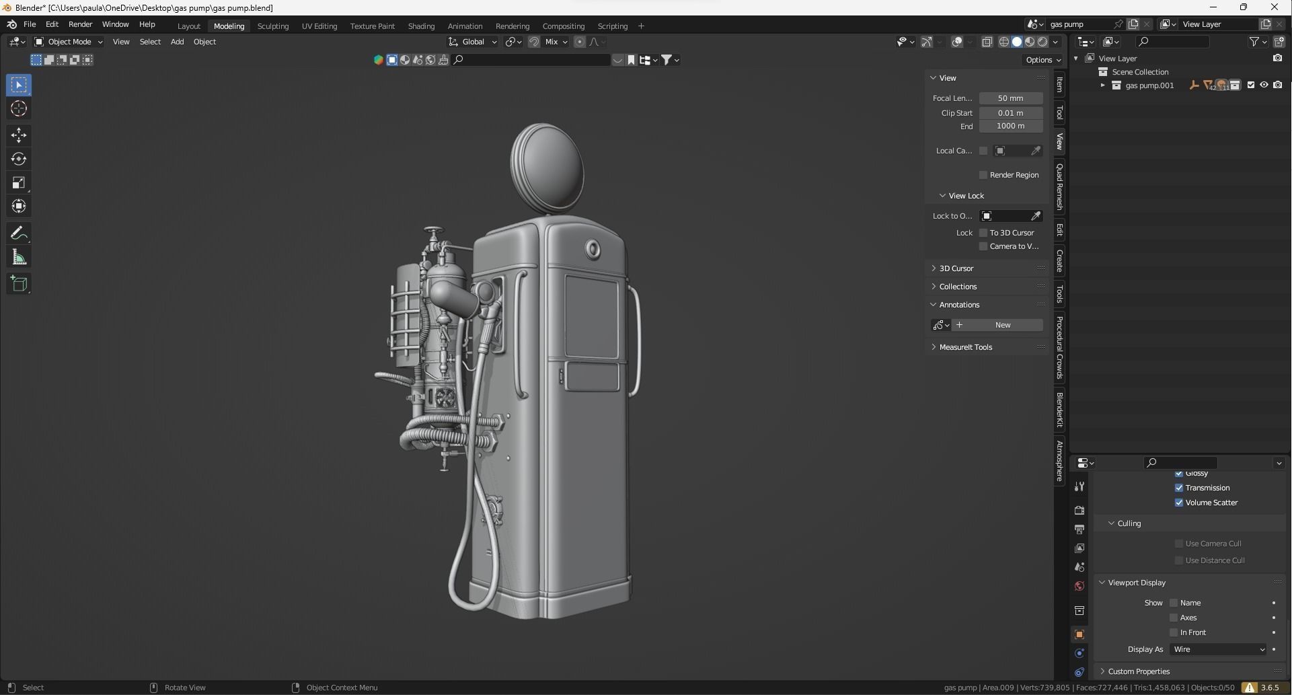Open the Output properties tab icon
Image resolution: width=1292 pixels, height=695 pixels.
pyautogui.click(x=1079, y=529)
